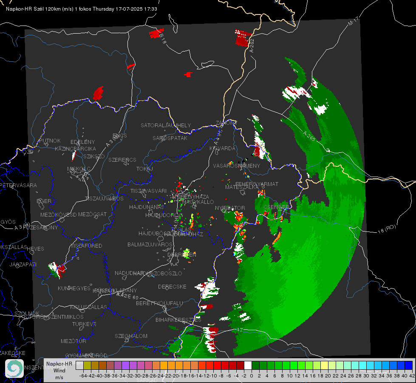Click the HAJDÚNÁNÁS town label
Viewport: 416px width, 383px height.
coord(147,207)
